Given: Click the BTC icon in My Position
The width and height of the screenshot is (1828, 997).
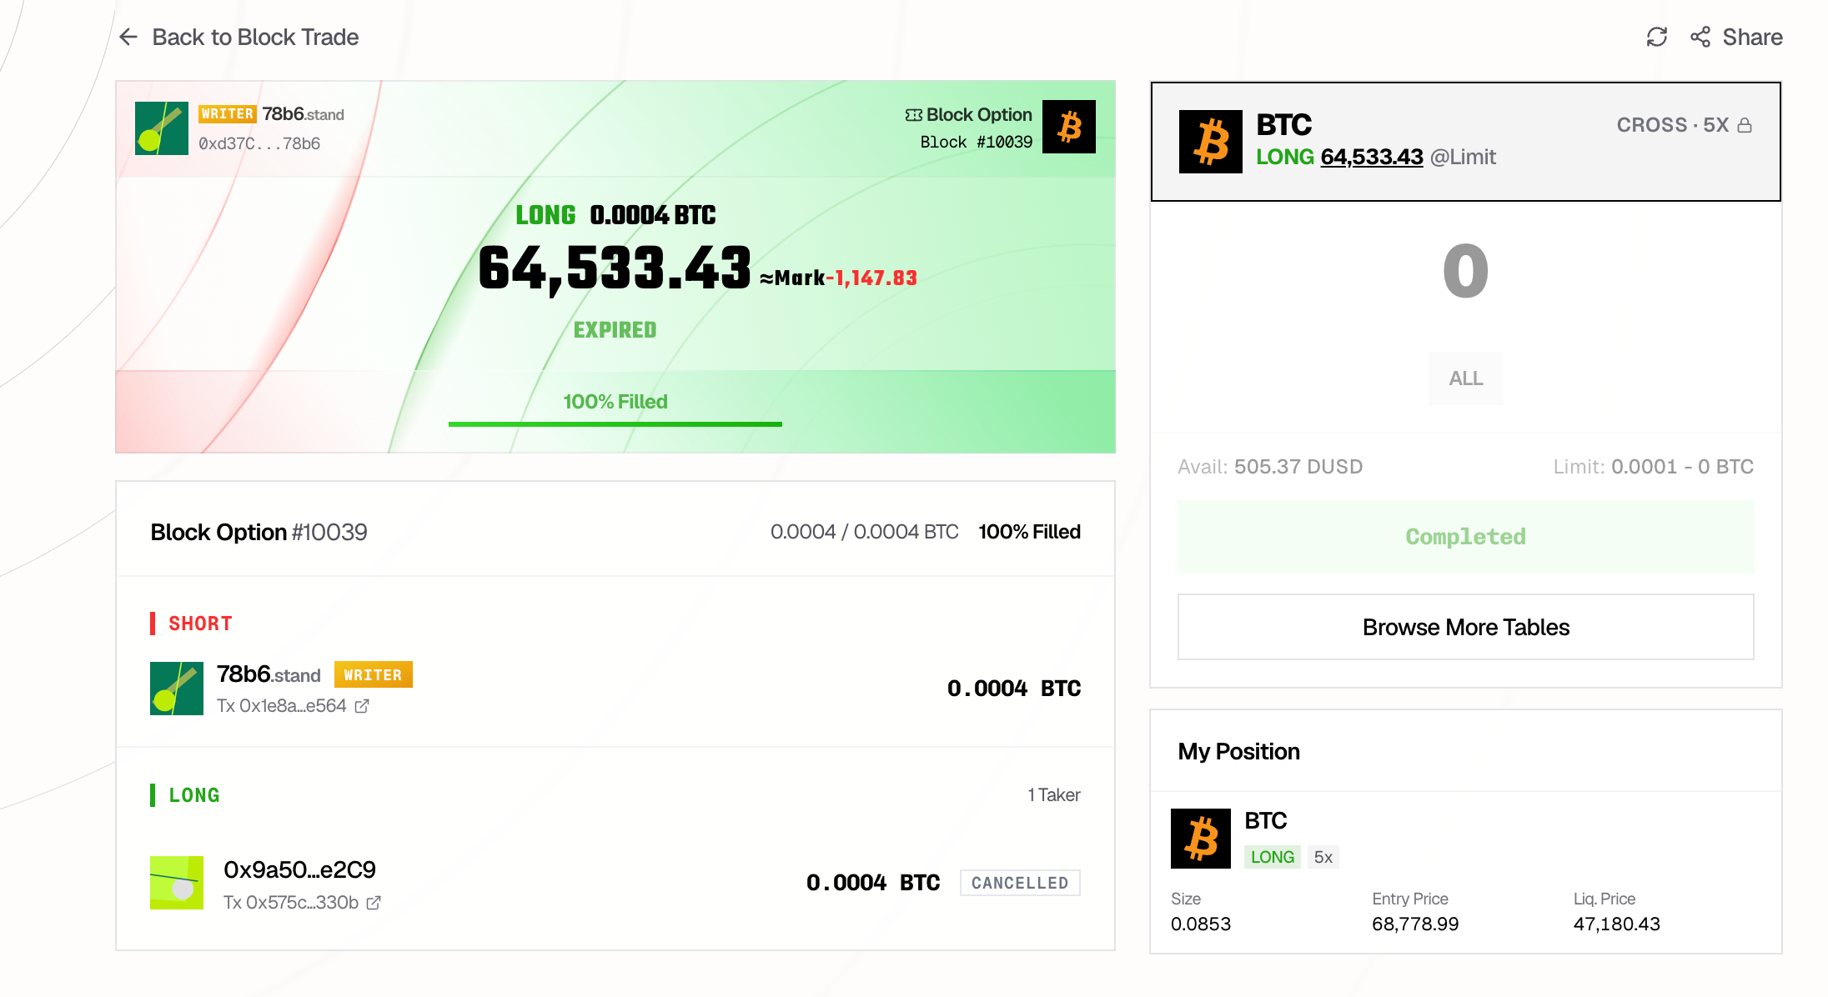Looking at the screenshot, I should click(x=1201, y=839).
